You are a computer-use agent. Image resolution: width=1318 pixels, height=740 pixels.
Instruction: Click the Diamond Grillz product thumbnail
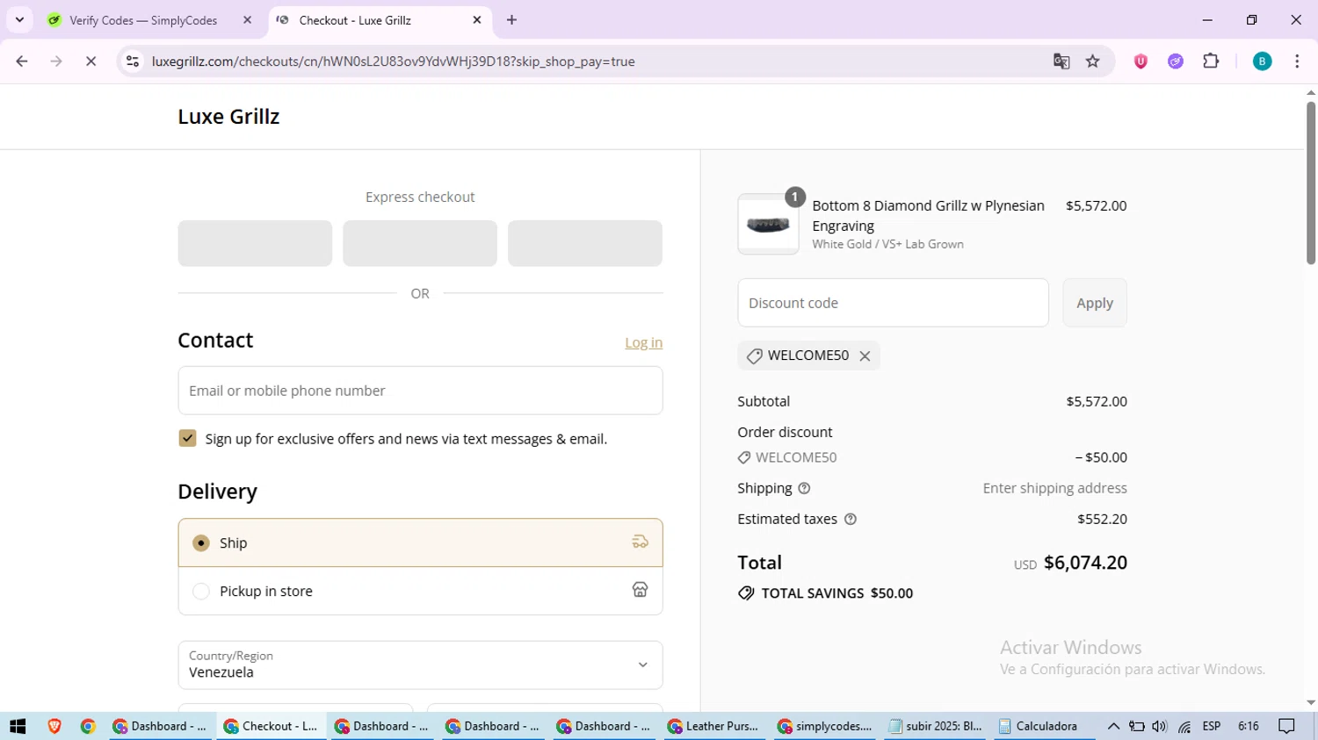click(x=768, y=224)
